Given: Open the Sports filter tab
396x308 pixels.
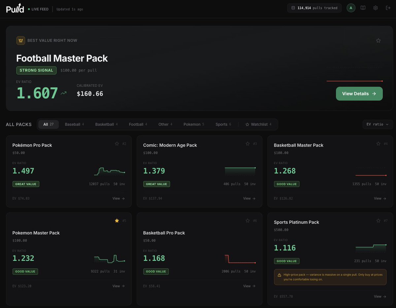Looking at the screenshot, I should click(223, 124).
